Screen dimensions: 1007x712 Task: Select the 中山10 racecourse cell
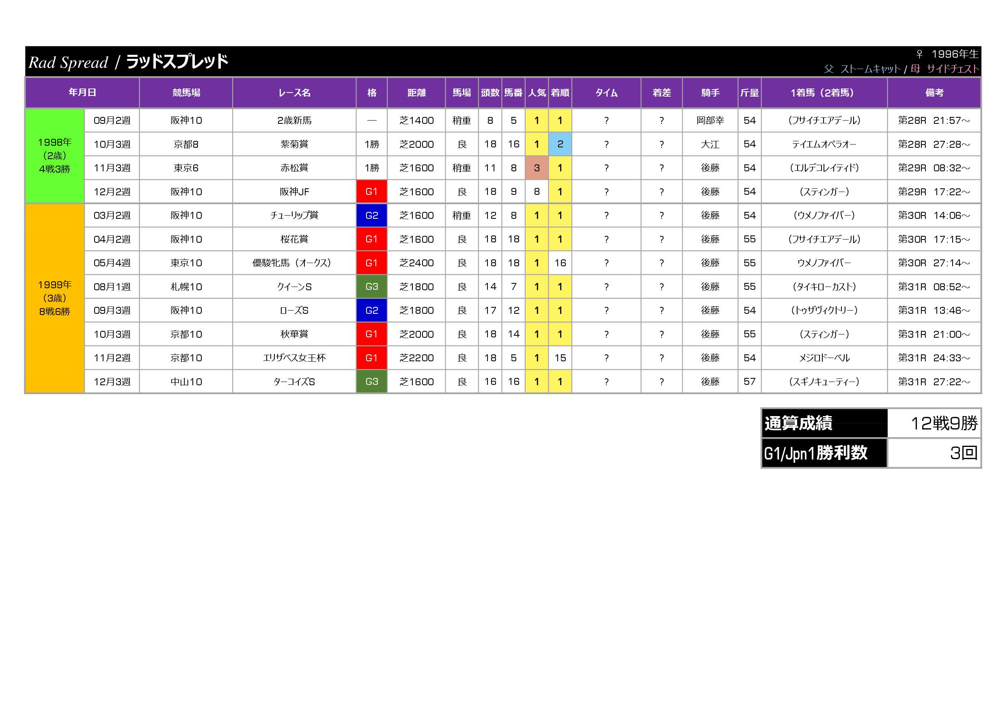tap(186, 382)
